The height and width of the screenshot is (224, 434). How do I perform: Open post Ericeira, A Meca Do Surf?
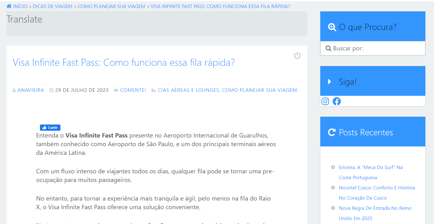pos(371,172)
